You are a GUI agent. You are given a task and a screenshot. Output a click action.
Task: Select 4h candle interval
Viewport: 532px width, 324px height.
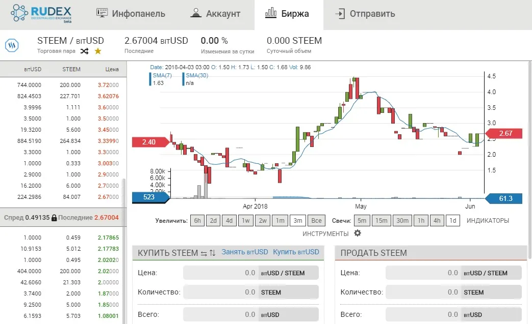437,221
